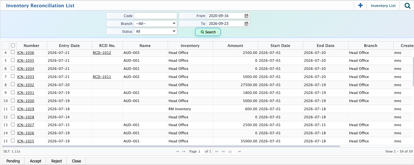Check the box next to ICN-1028
The image size is (414, 165).
pyautogui.click(x=13, y=117)
